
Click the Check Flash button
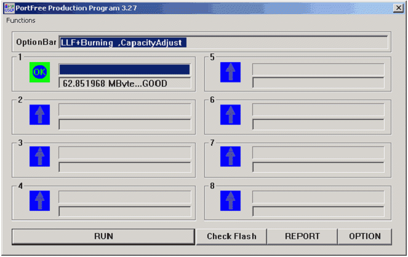[231, 237]
